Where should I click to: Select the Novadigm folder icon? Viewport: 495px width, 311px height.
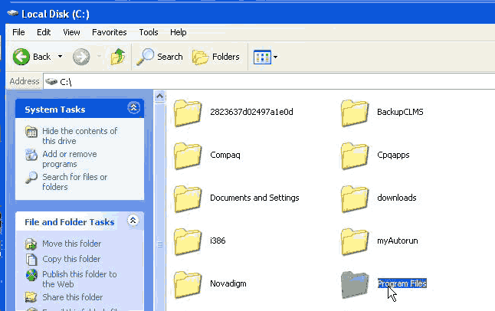coord(188,284)
